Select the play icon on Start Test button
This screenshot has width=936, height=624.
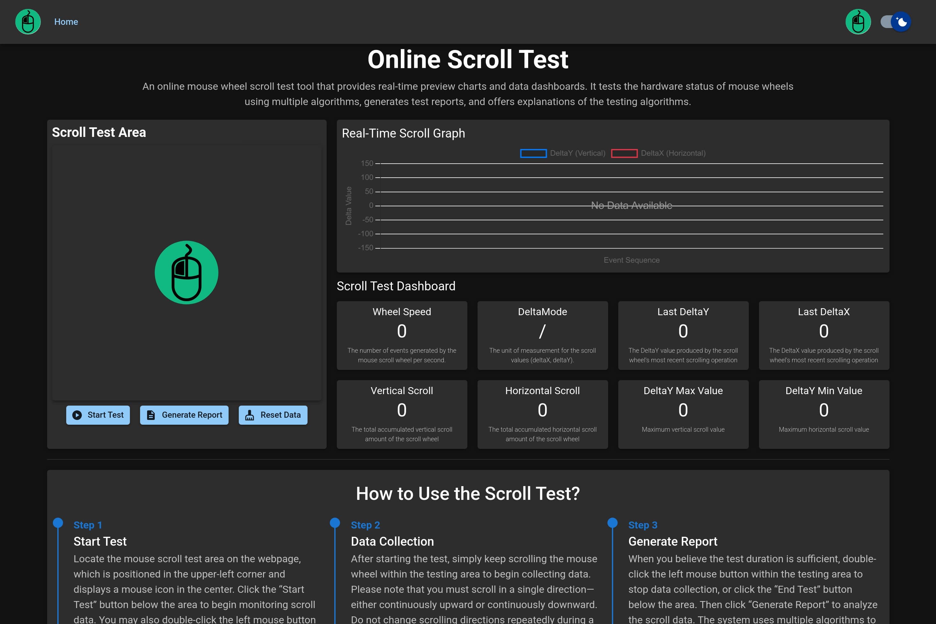click(x=77, y=415)
